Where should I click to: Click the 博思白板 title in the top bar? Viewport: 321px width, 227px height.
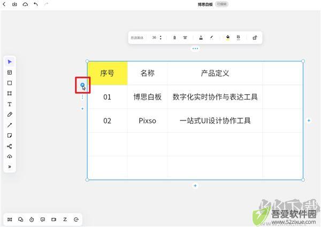[205, 4]
